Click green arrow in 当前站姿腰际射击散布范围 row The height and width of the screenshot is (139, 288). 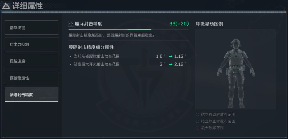(x=170, y=56)
